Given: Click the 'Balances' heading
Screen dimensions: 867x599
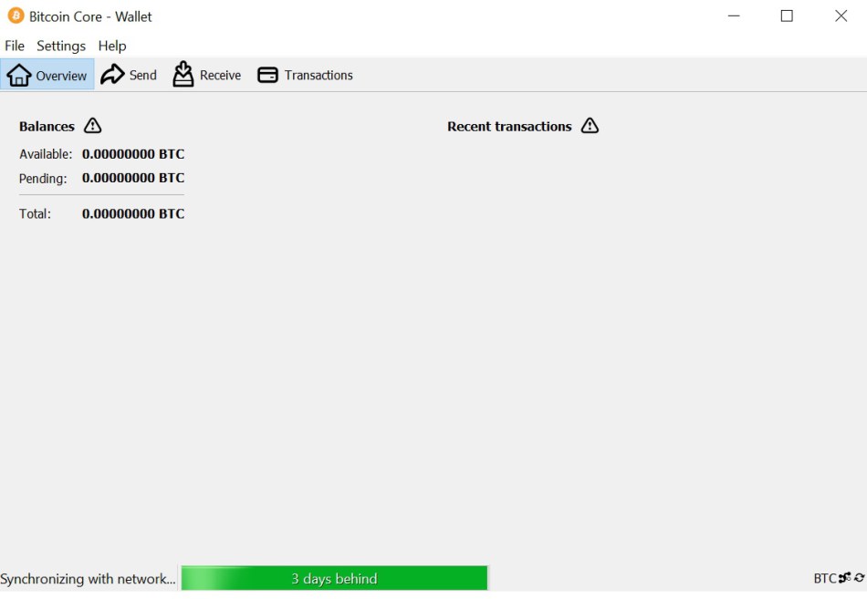Looking at the screenshot, I should pyautogui.click(x=47, y=127).
